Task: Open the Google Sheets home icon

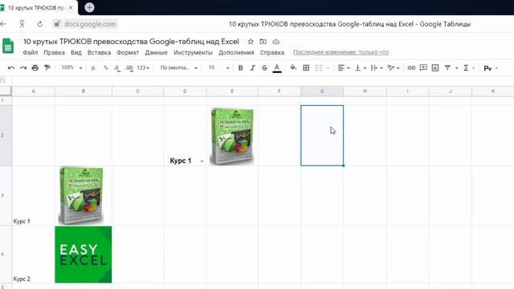Action: point(8,46)
